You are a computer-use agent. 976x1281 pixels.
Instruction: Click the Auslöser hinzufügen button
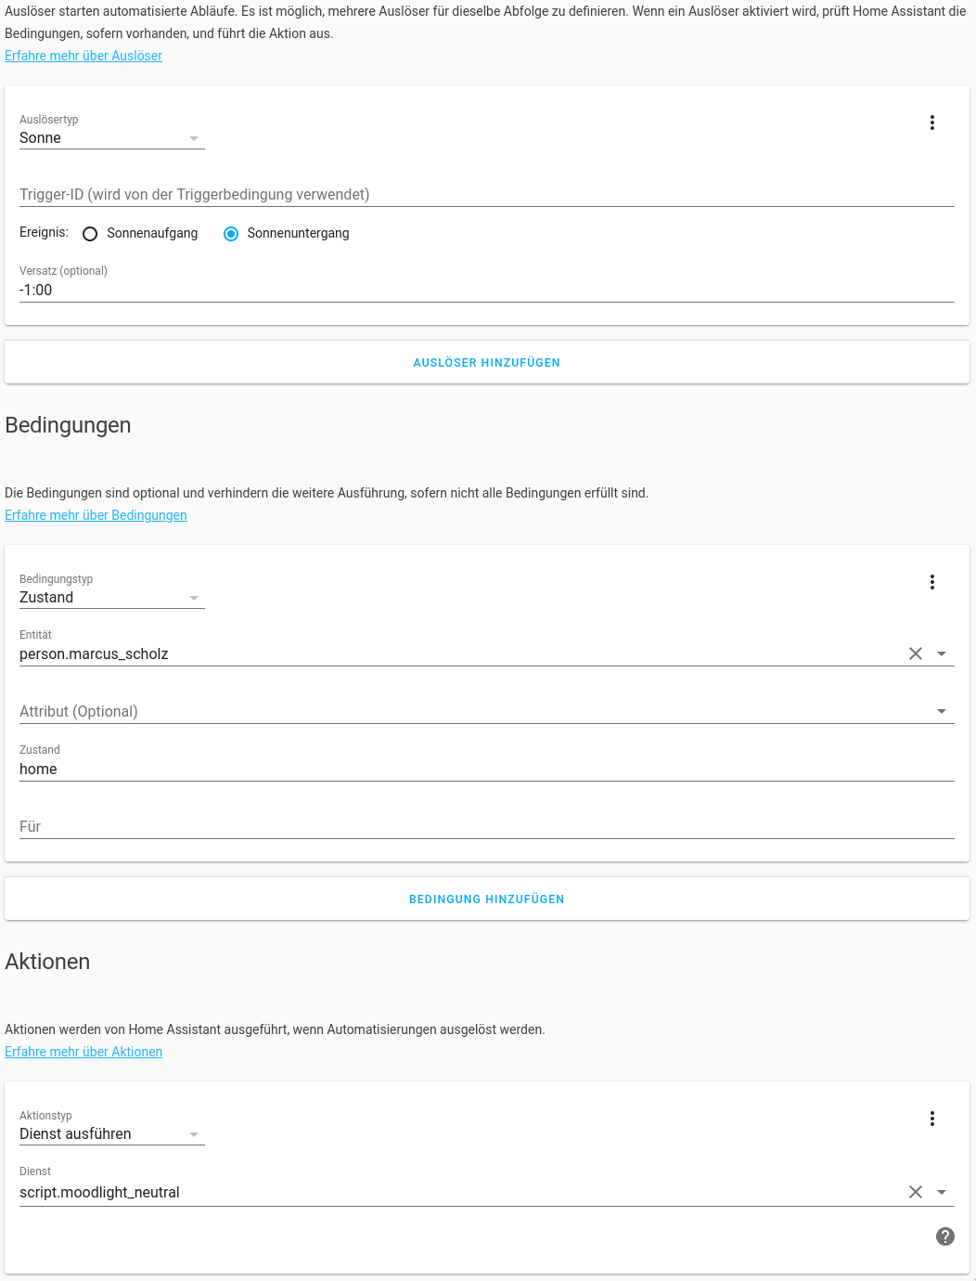pos(486,363)
